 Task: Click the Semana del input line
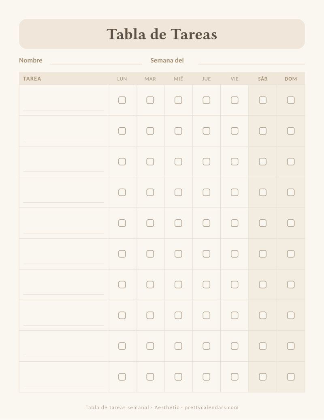click(x=252, y=64)
